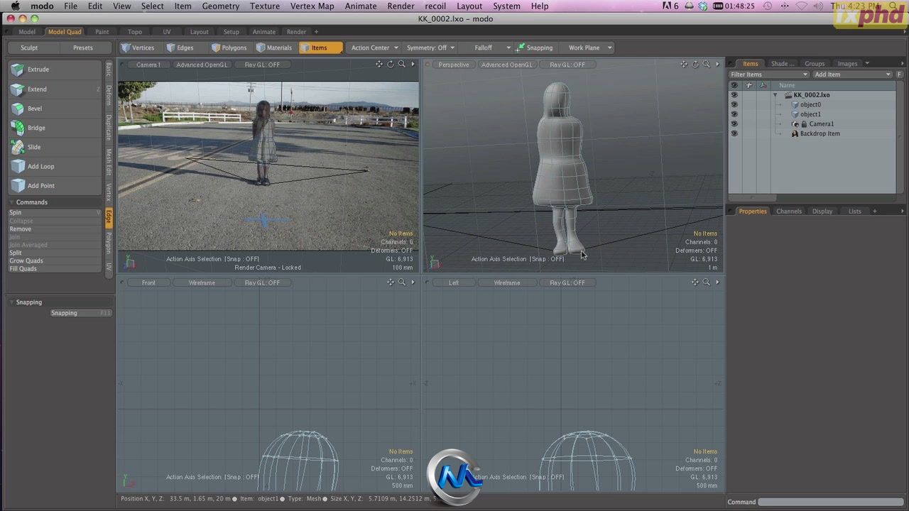Open the Geometry menu

[x=220, y=6]
